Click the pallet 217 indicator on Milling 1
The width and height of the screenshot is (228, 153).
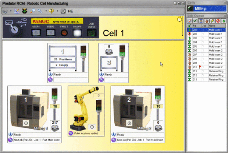coord(55,126)
